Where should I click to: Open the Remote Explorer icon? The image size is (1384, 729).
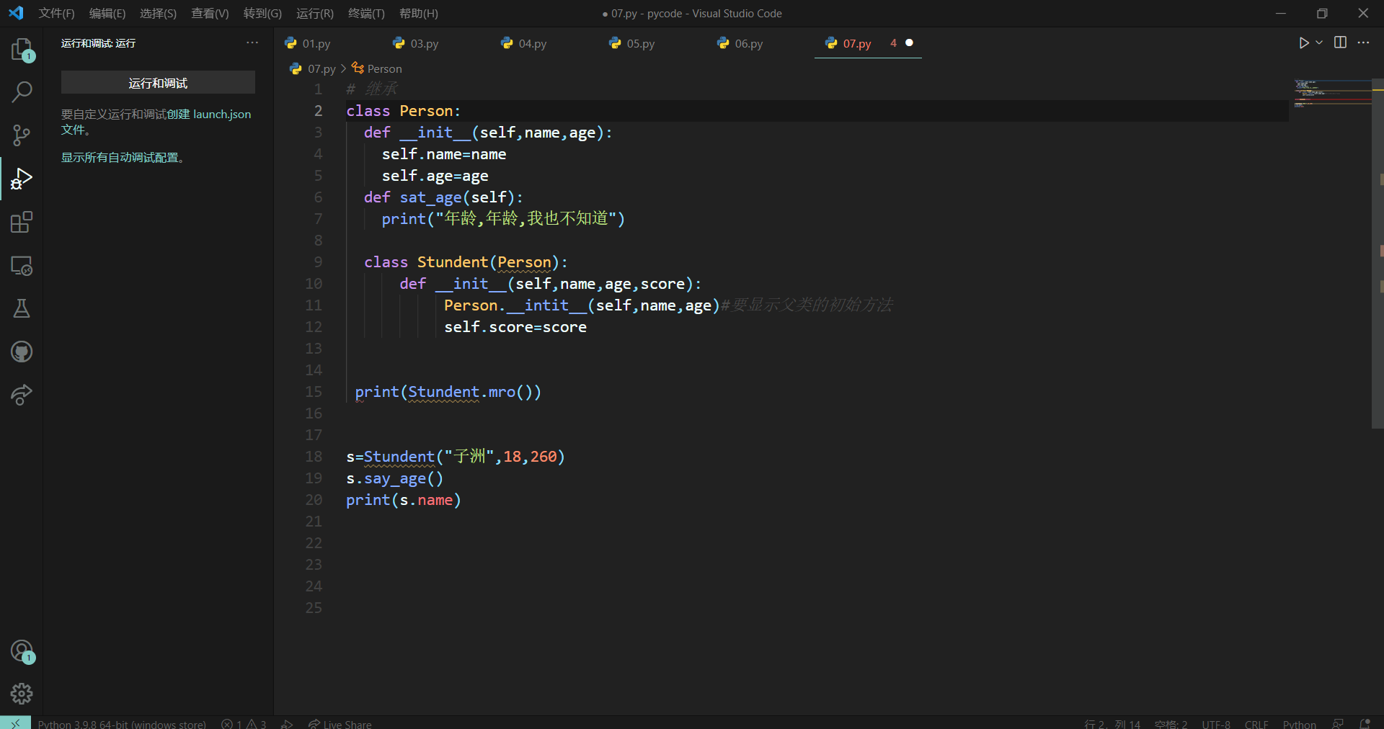(x=22, y=265)
